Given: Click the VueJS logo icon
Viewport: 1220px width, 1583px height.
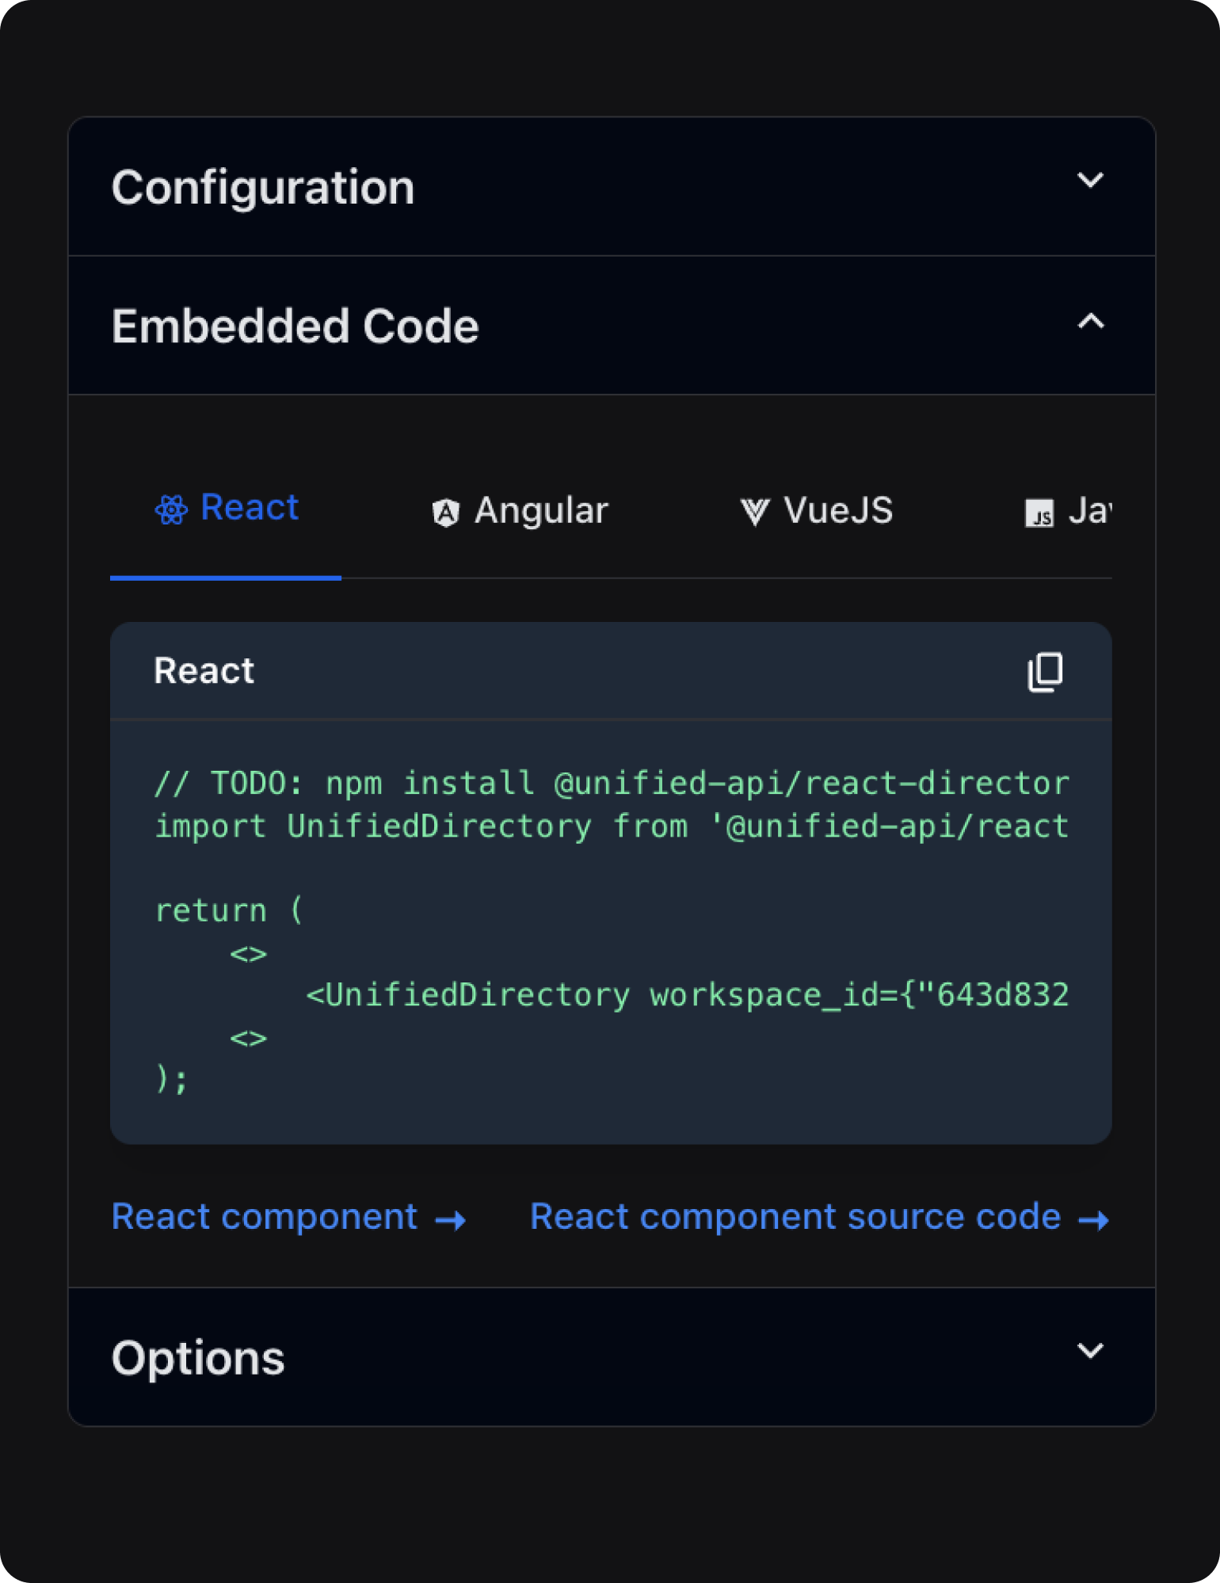Looking at the screenshot, I should click(754, 512).
